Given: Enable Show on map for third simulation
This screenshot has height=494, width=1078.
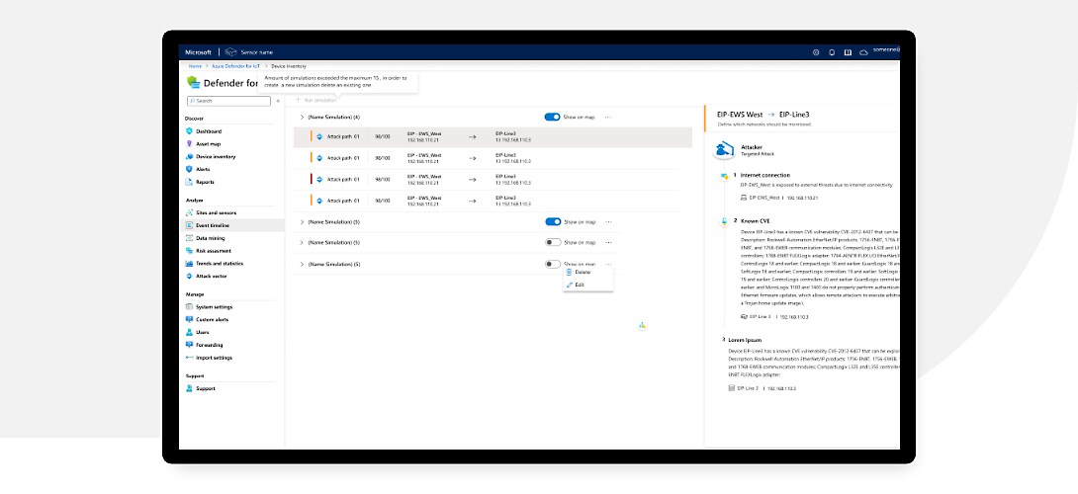Looking at the screenshot, I should click(x=552, y=242).
